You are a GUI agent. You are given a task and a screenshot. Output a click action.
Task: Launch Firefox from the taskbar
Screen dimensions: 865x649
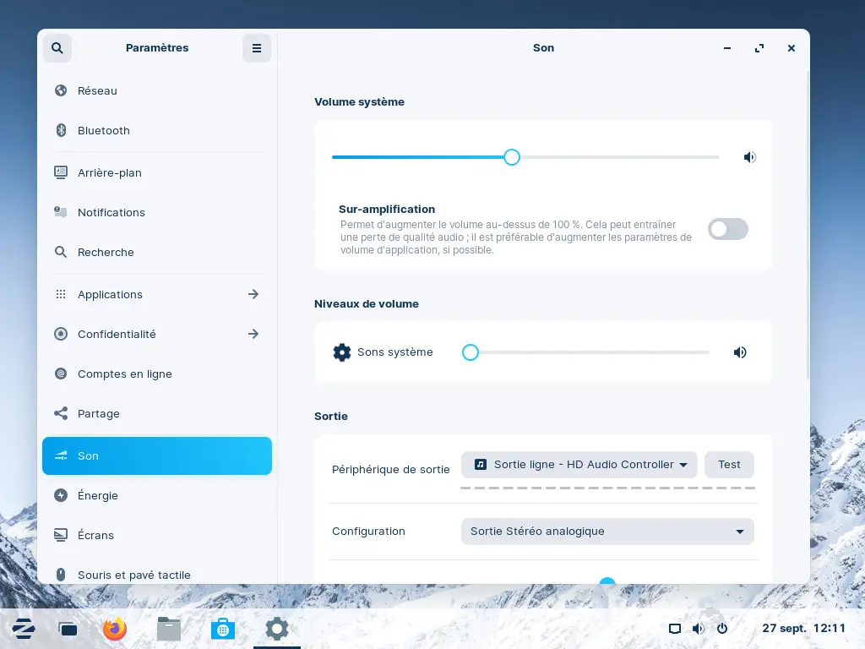tap(115, 629)
